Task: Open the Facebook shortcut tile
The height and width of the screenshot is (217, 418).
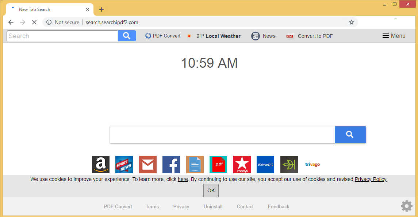Action: coord(171,165)
